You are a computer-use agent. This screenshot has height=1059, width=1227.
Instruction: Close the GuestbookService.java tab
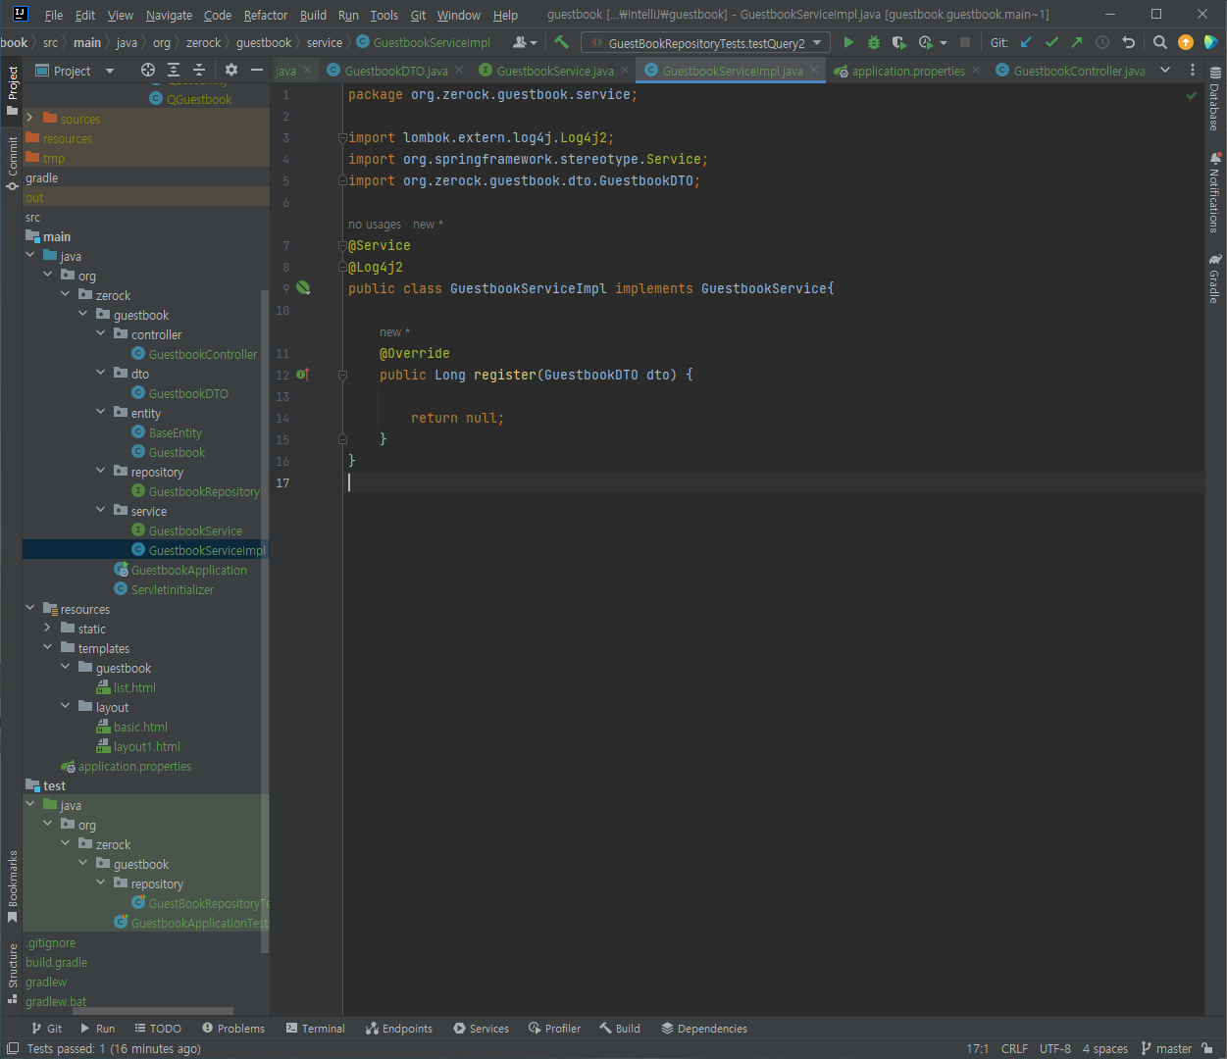click(x=626, y=70)
